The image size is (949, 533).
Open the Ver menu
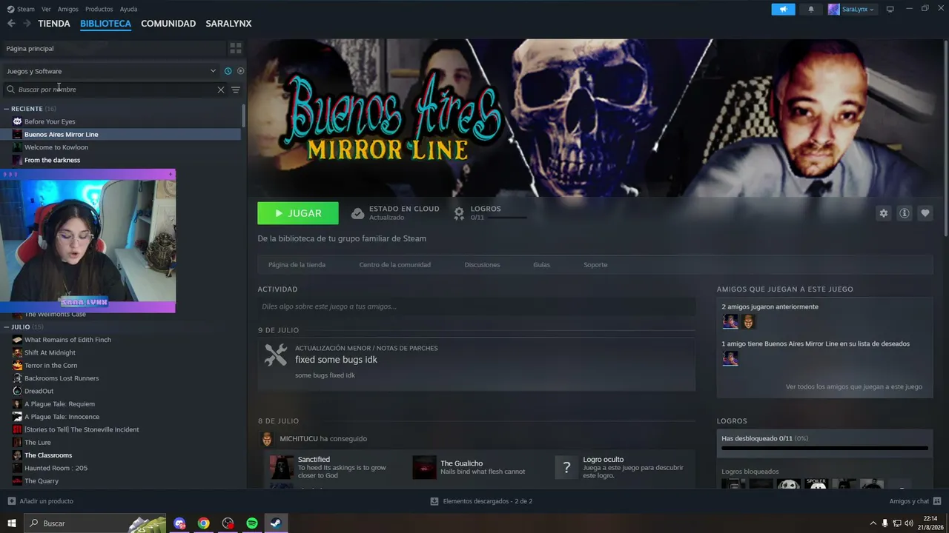click(x=46, y=9)
